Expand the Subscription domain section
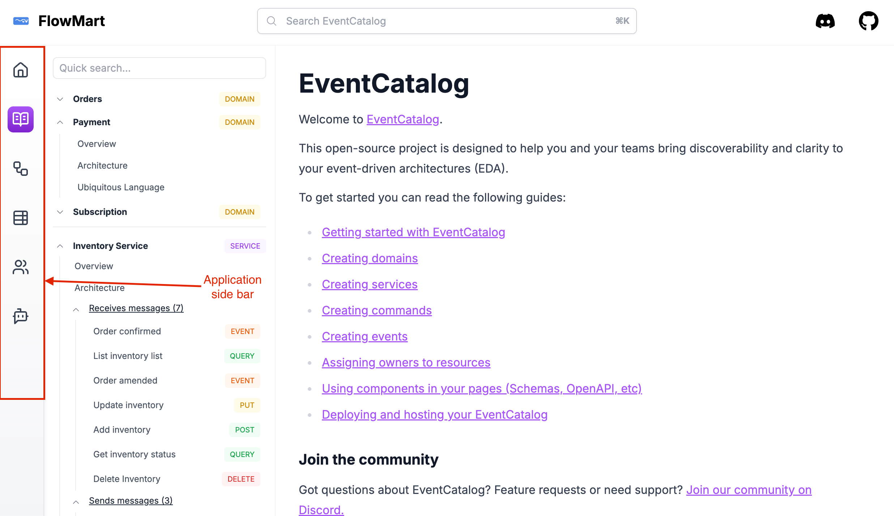This screenshot has width=894, height=516. 60,212
